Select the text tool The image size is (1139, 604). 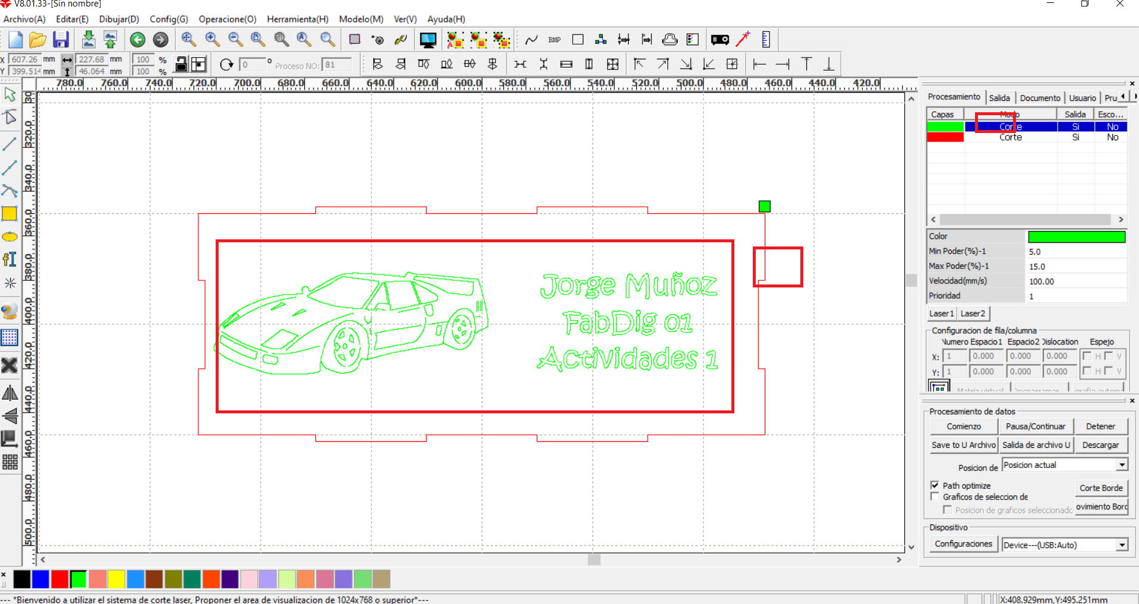point(10,260)
